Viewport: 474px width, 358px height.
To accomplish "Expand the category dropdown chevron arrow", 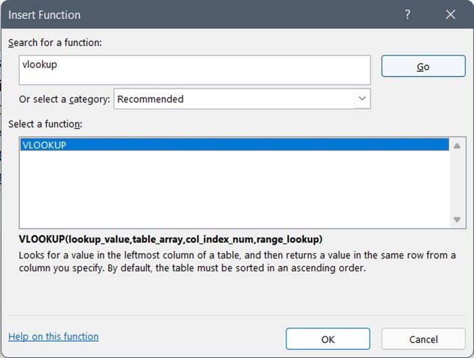I will point(362,99).
